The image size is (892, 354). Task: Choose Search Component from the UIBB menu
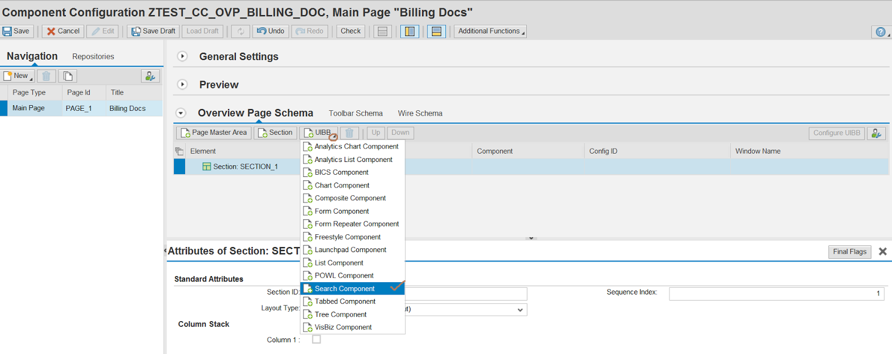(345, 288)
